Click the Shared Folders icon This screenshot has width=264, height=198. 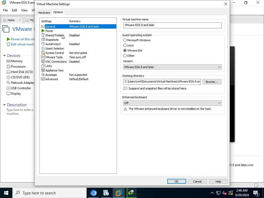click(43, 35)
